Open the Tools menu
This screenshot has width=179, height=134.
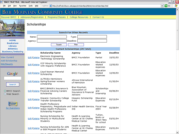coord(30,6)
